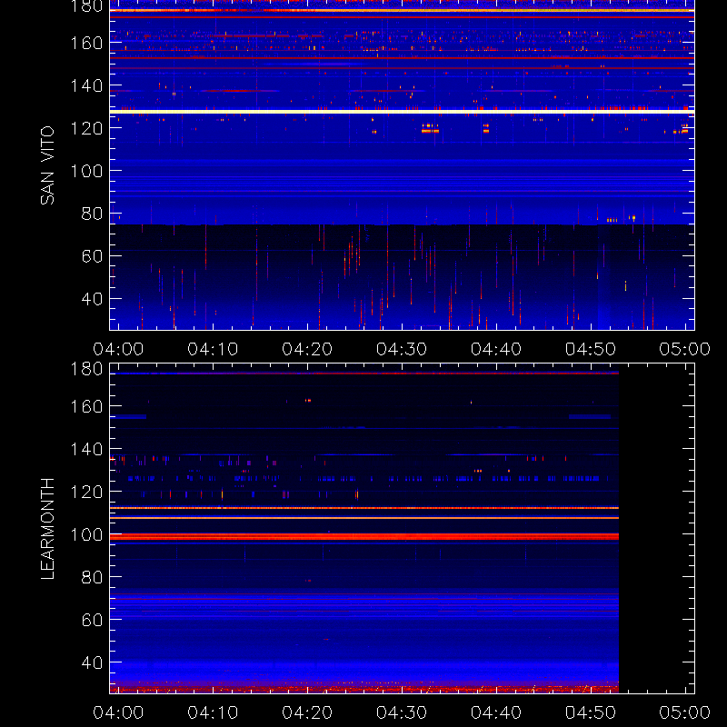Select the 80 frequency label on Learmonth plot
The image size is (727, 727).
[x=92, y=577]
